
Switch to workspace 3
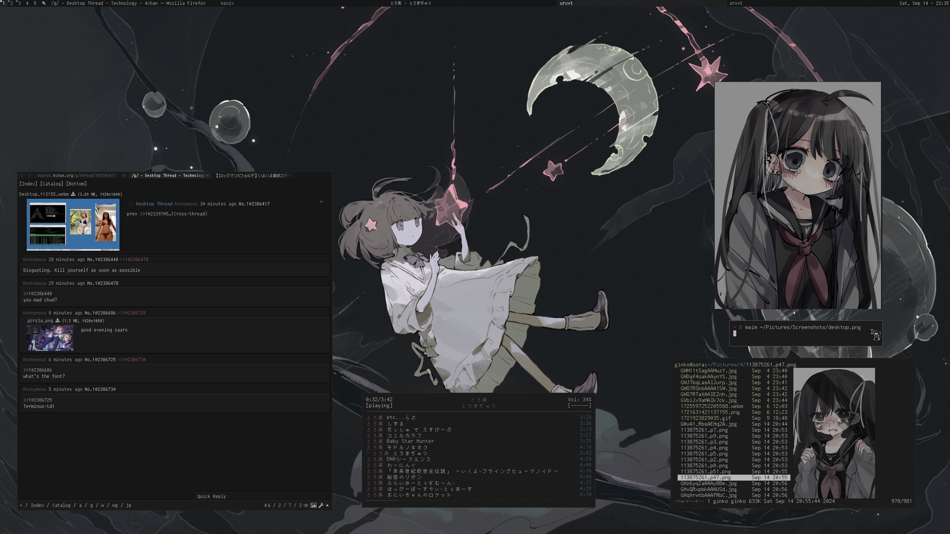click(x=19, y=3)
